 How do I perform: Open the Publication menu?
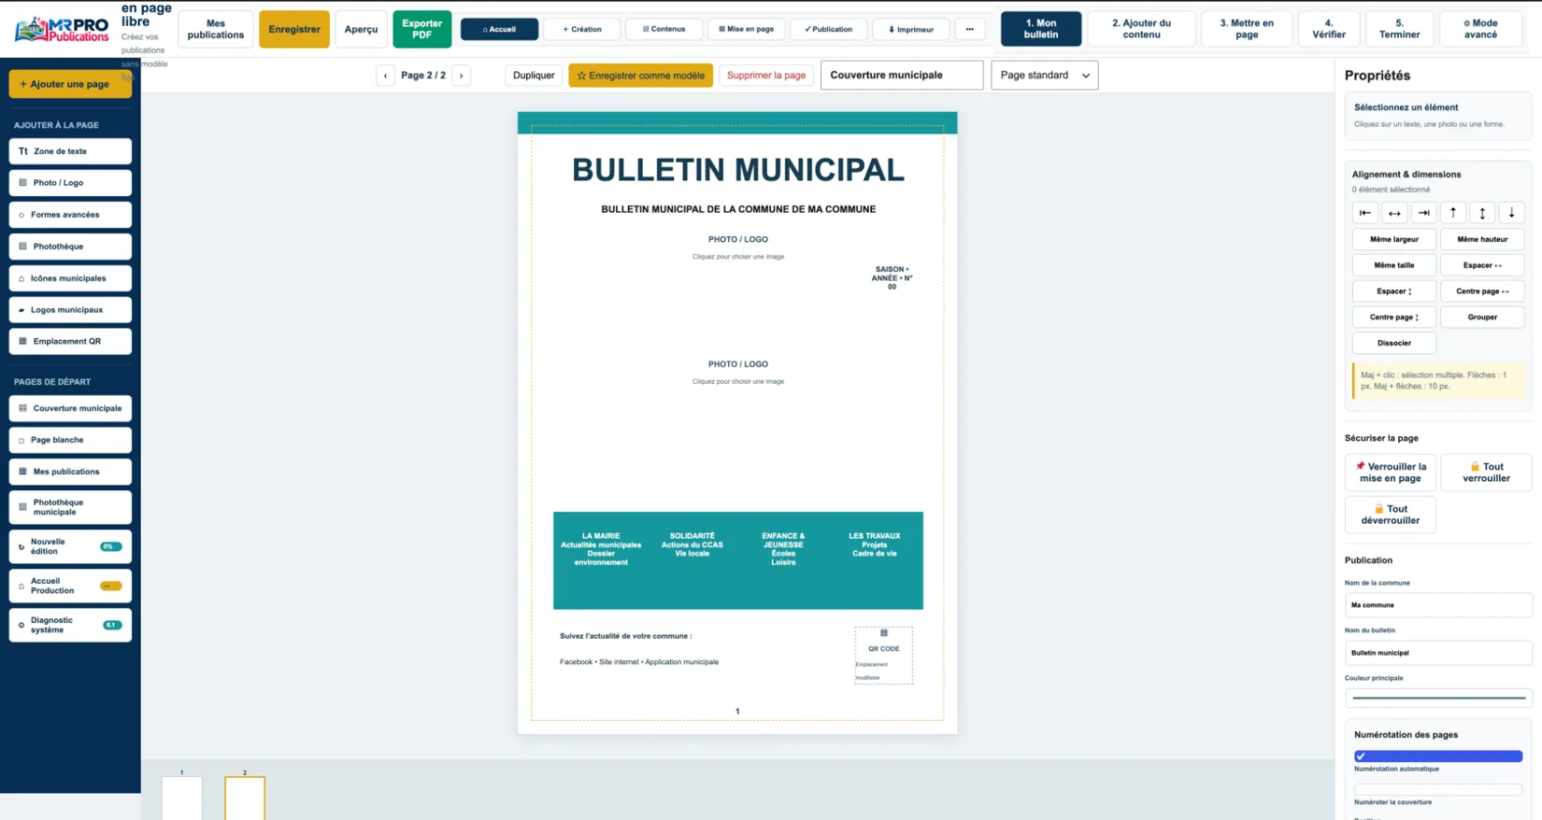(x=828, y=29)
